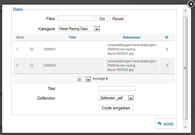Sort by Titel column header

coord(72,37)
